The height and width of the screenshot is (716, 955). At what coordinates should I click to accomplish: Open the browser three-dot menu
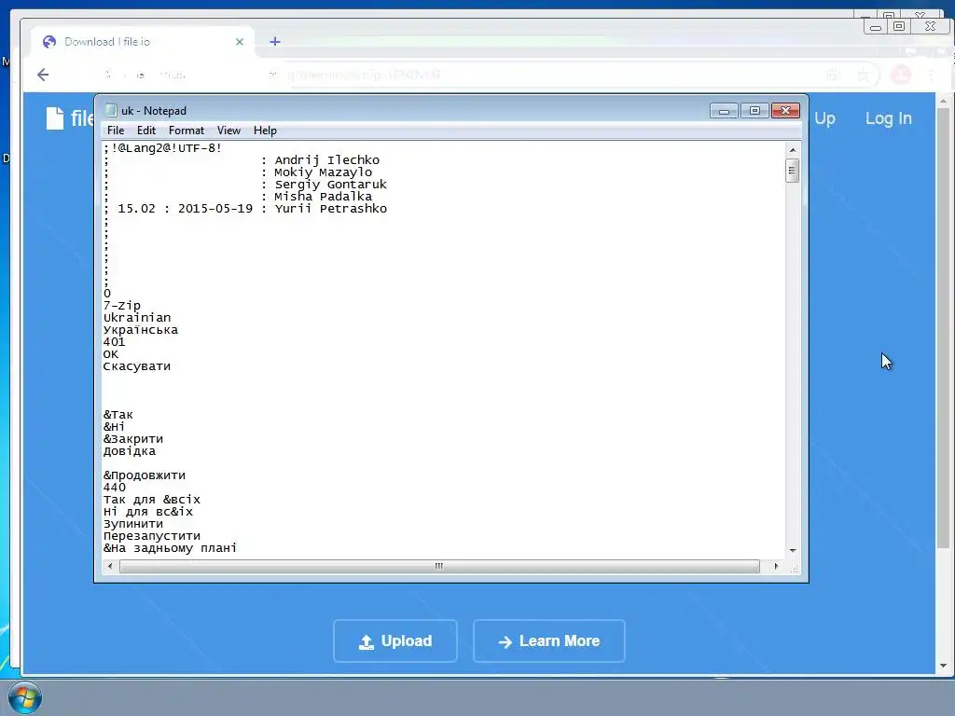(x=931, y=75)
